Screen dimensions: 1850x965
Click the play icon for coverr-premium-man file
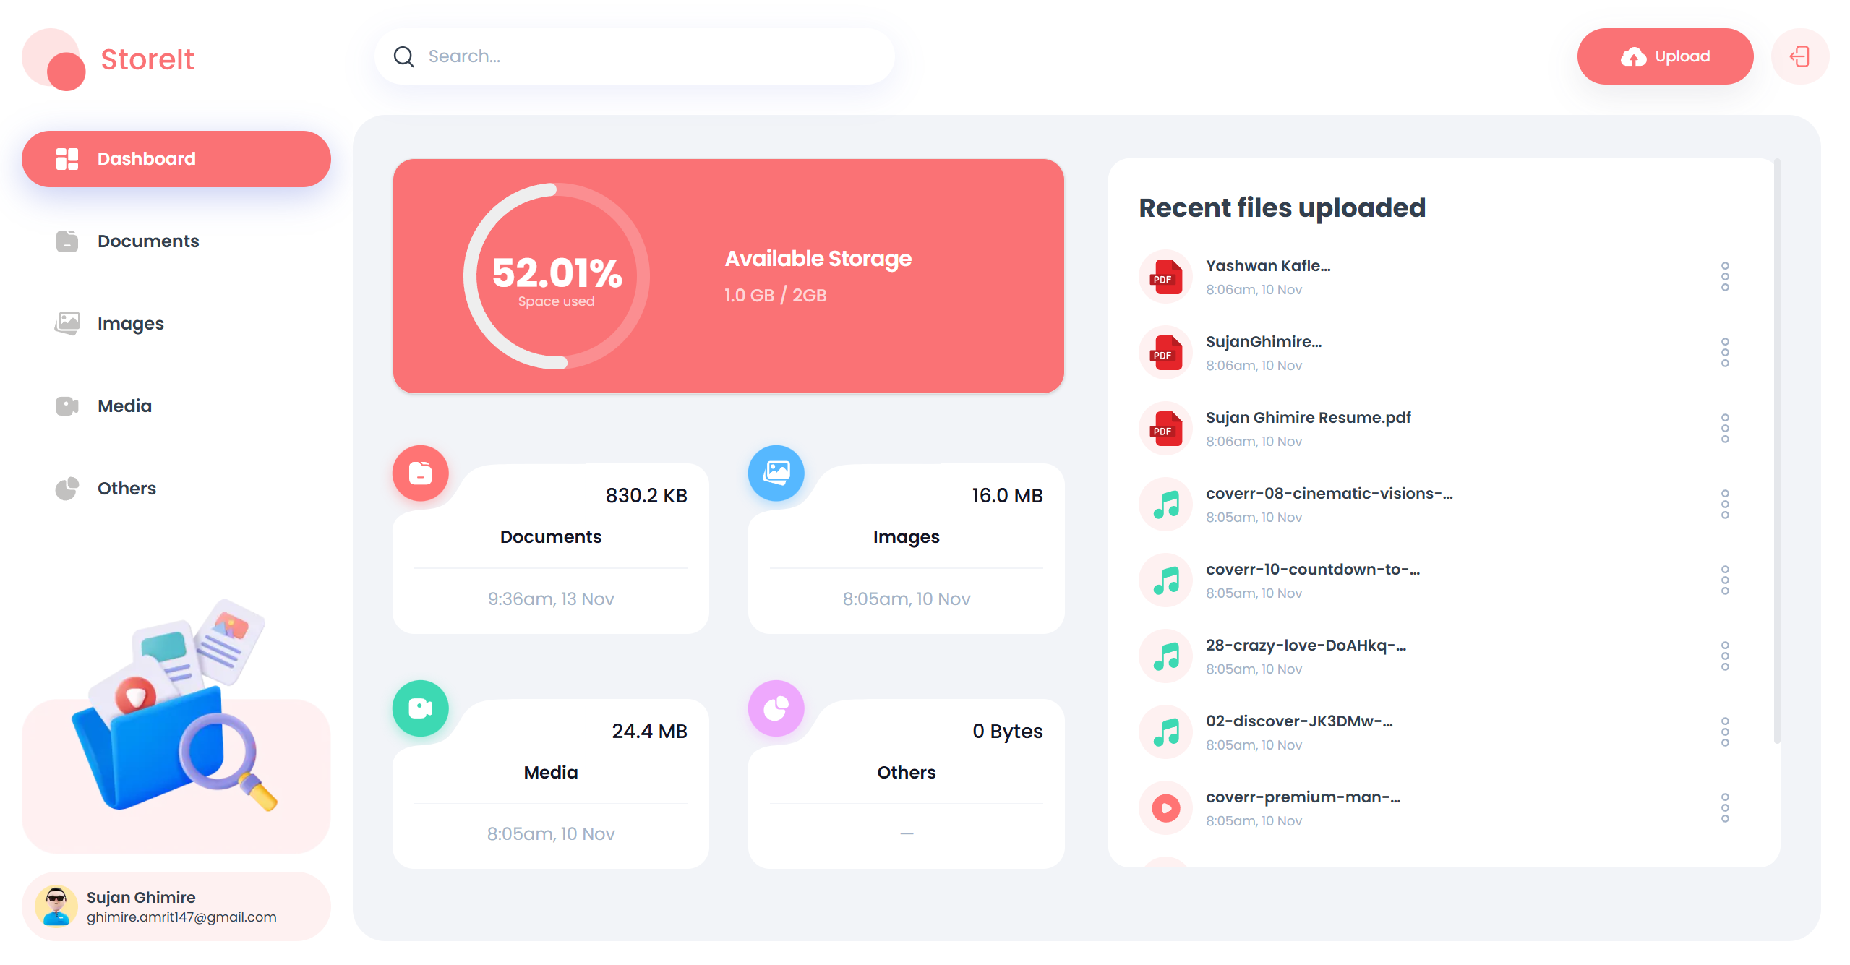[1166, 808]
